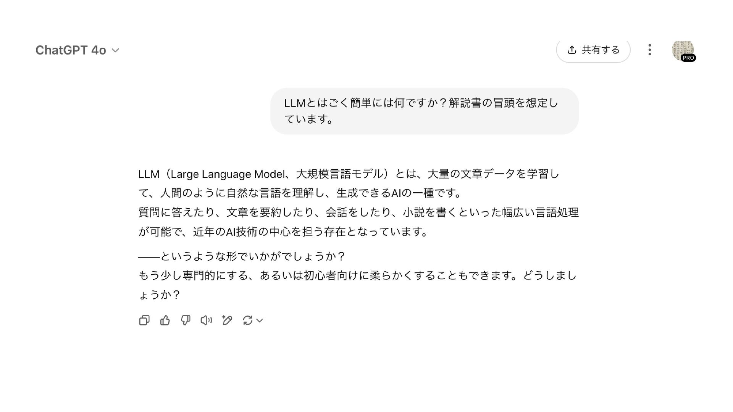Open the profile avatar menu
The image size is (733, 412).
pos(683,50)
